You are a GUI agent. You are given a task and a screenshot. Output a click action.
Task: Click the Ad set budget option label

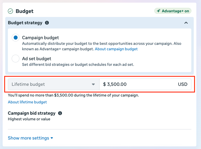[x=37, y=59]
